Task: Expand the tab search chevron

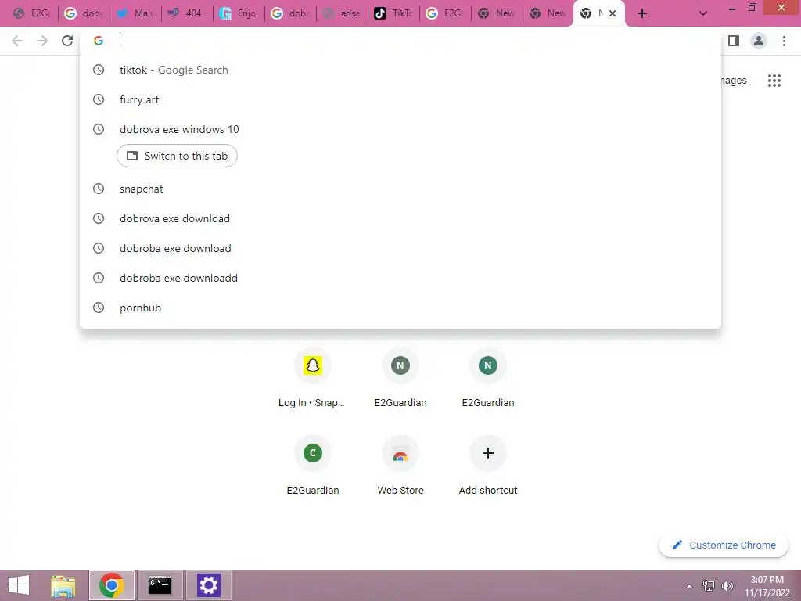Action: tap(703, 13)
